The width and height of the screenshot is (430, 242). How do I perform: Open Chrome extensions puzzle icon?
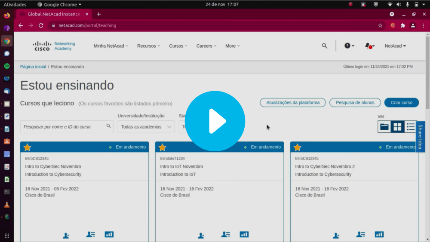point(402,25)
